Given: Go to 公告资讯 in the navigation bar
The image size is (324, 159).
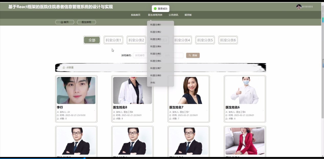Looking at the screenshot, I should tap(173, 15).
